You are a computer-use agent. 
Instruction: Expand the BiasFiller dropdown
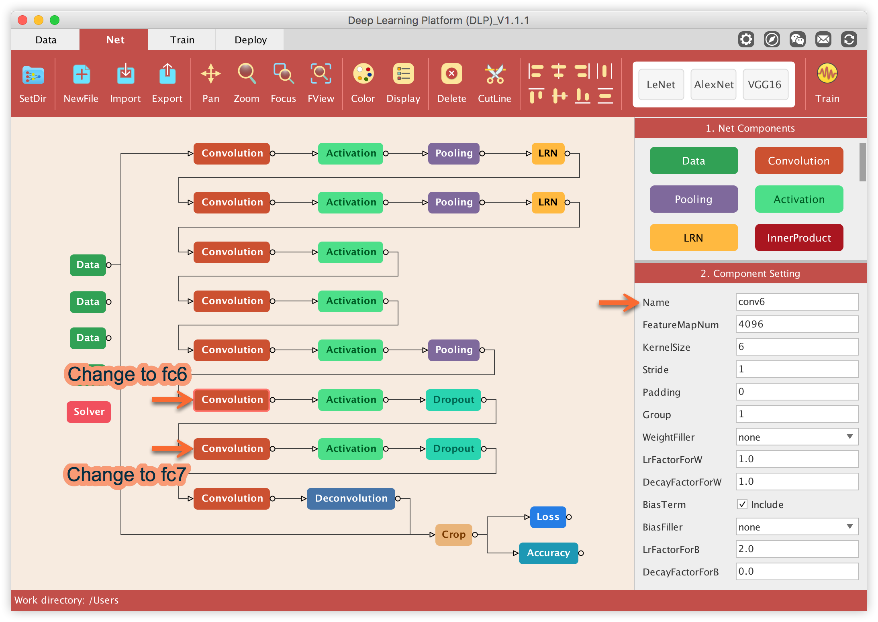796,527
